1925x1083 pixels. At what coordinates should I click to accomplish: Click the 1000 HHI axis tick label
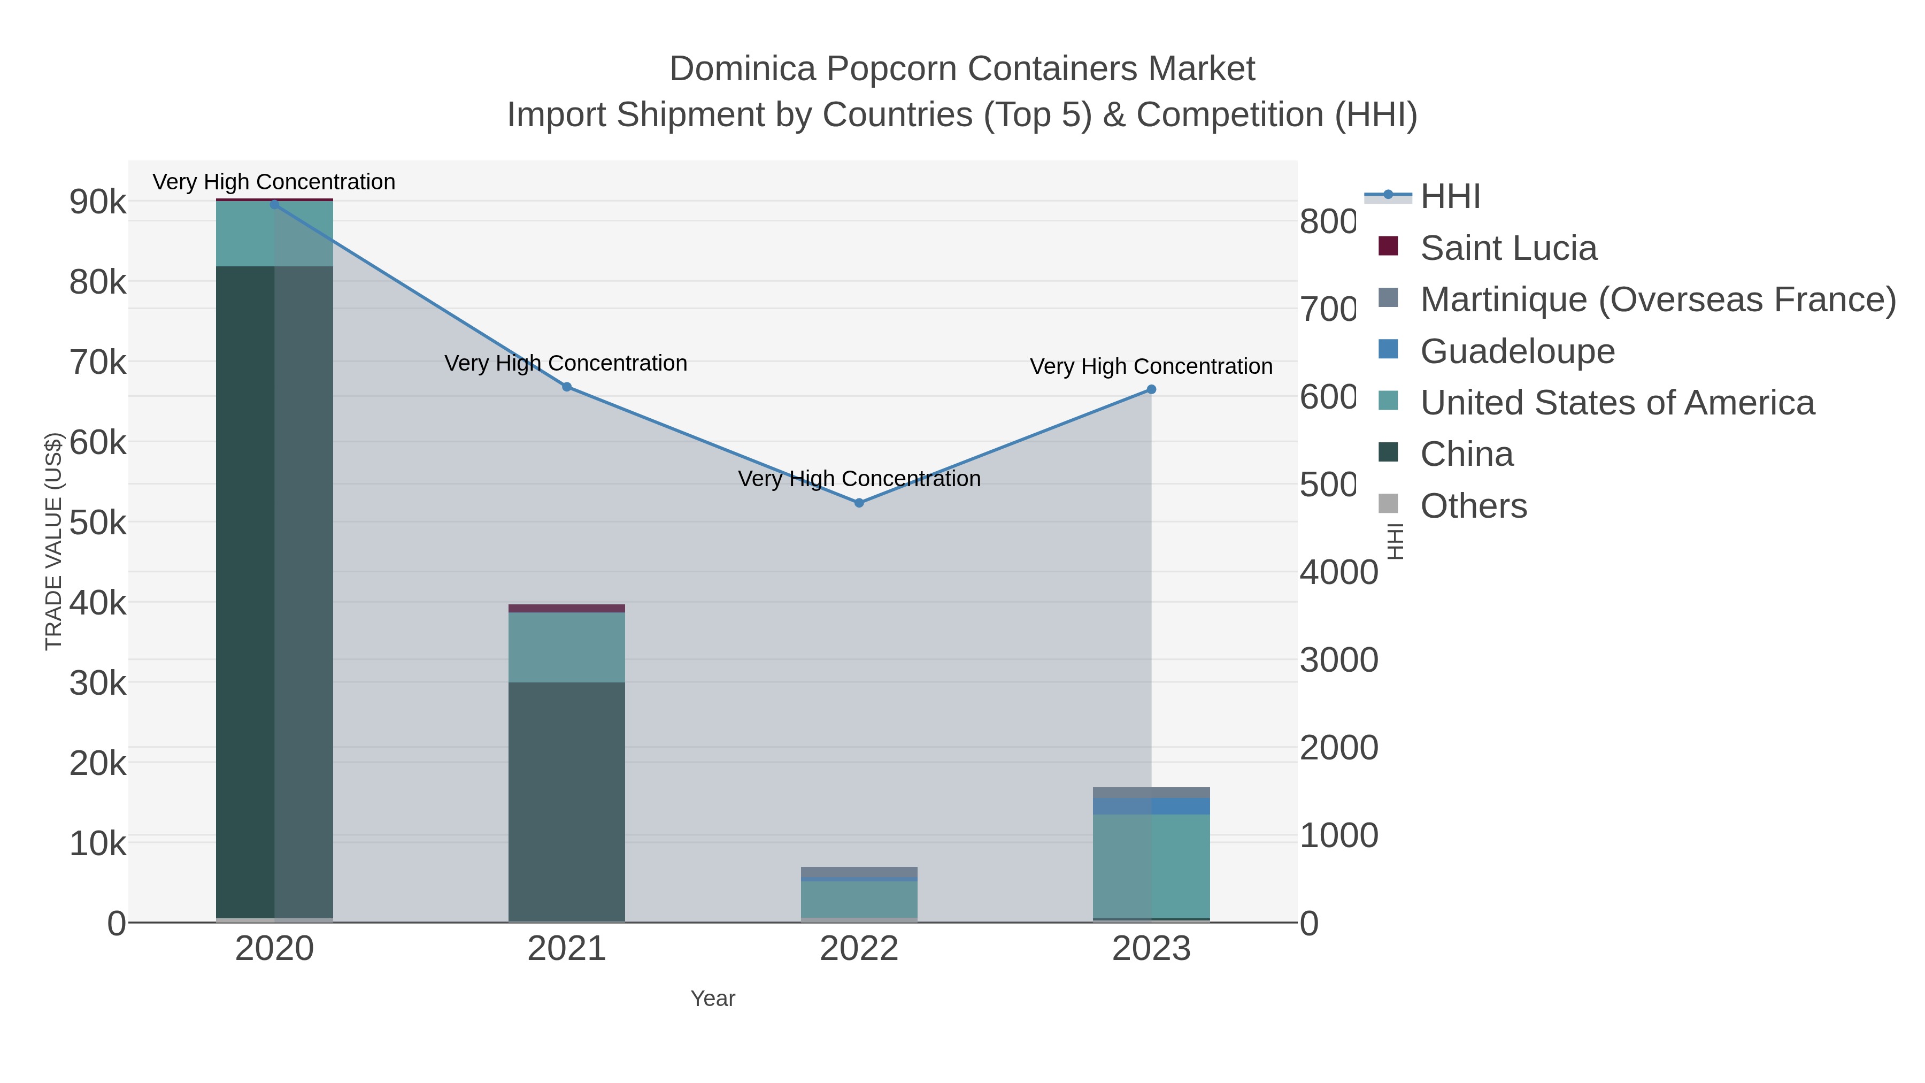click(x=1339, y=835)
